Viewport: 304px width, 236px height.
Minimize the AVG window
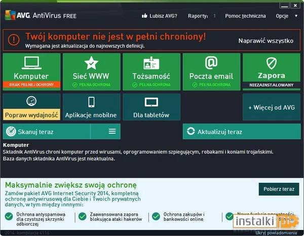click(284, 6)
